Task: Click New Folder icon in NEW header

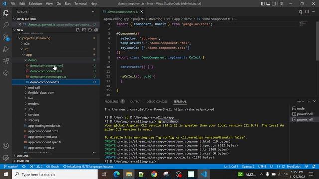Action: coord(84,30)
